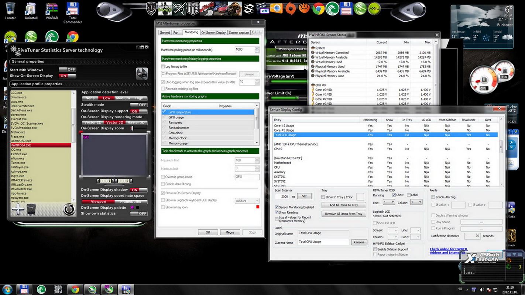Open the AXTU icon in the dock

374,8
